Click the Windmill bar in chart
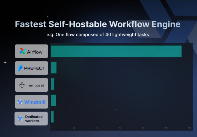 click(x=53, y=100)
